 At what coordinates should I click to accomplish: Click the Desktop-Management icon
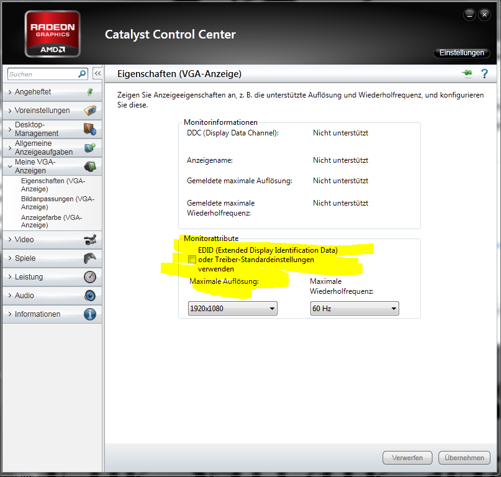pos(90,129)
